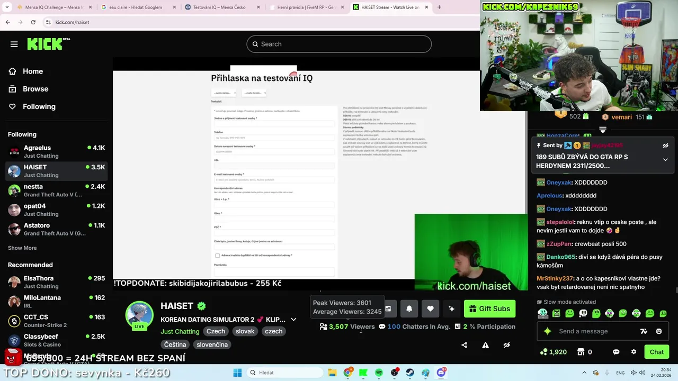Toggle hide-stream eye icon below player
678x381 pixels.
tap(506, 345)
